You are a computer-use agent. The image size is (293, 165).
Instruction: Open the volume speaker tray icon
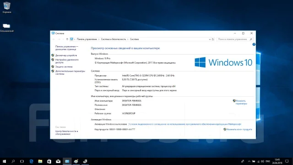pyautogui.click(x=262, y=161)
